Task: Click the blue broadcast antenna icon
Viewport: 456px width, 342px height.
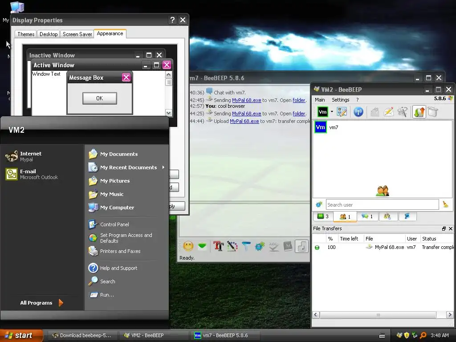Action: click(358, 112)
